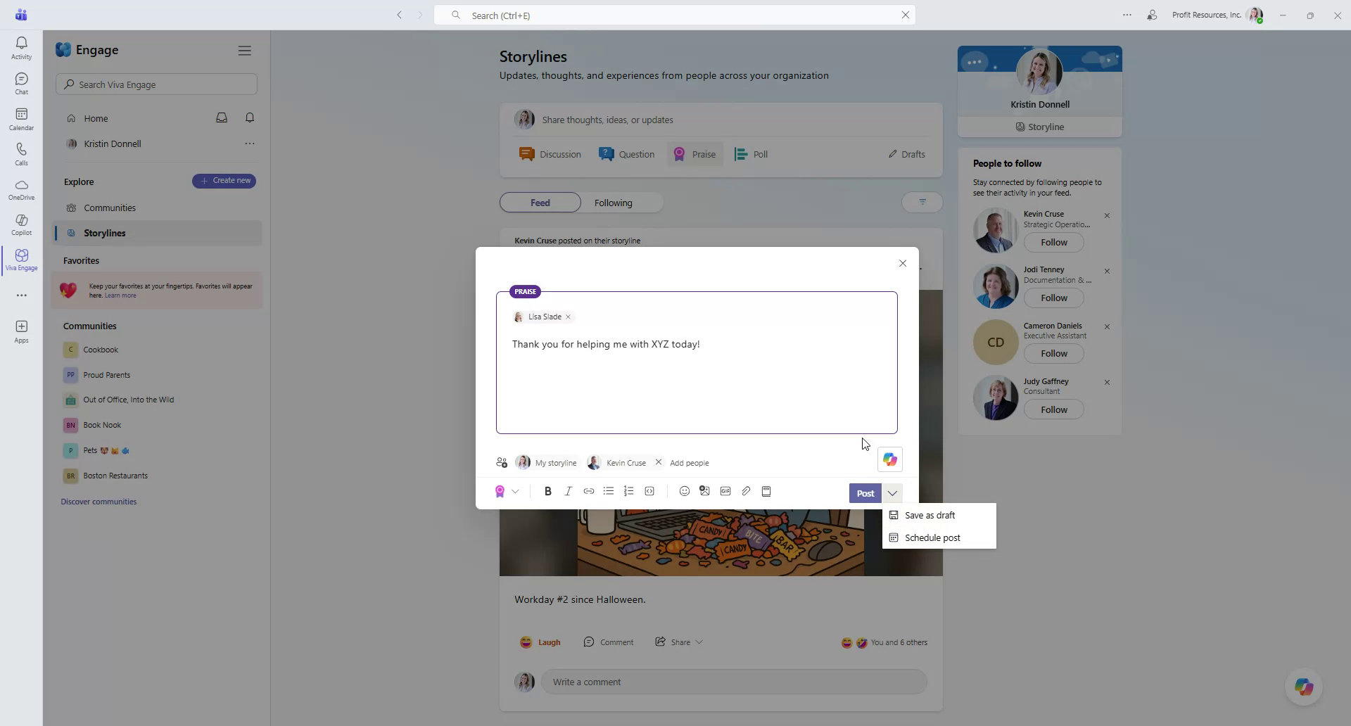Insert a link in the composer

(x=590, y=491)
